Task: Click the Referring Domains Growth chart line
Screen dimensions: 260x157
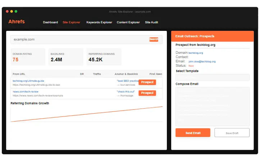Action: click(86, 114)
